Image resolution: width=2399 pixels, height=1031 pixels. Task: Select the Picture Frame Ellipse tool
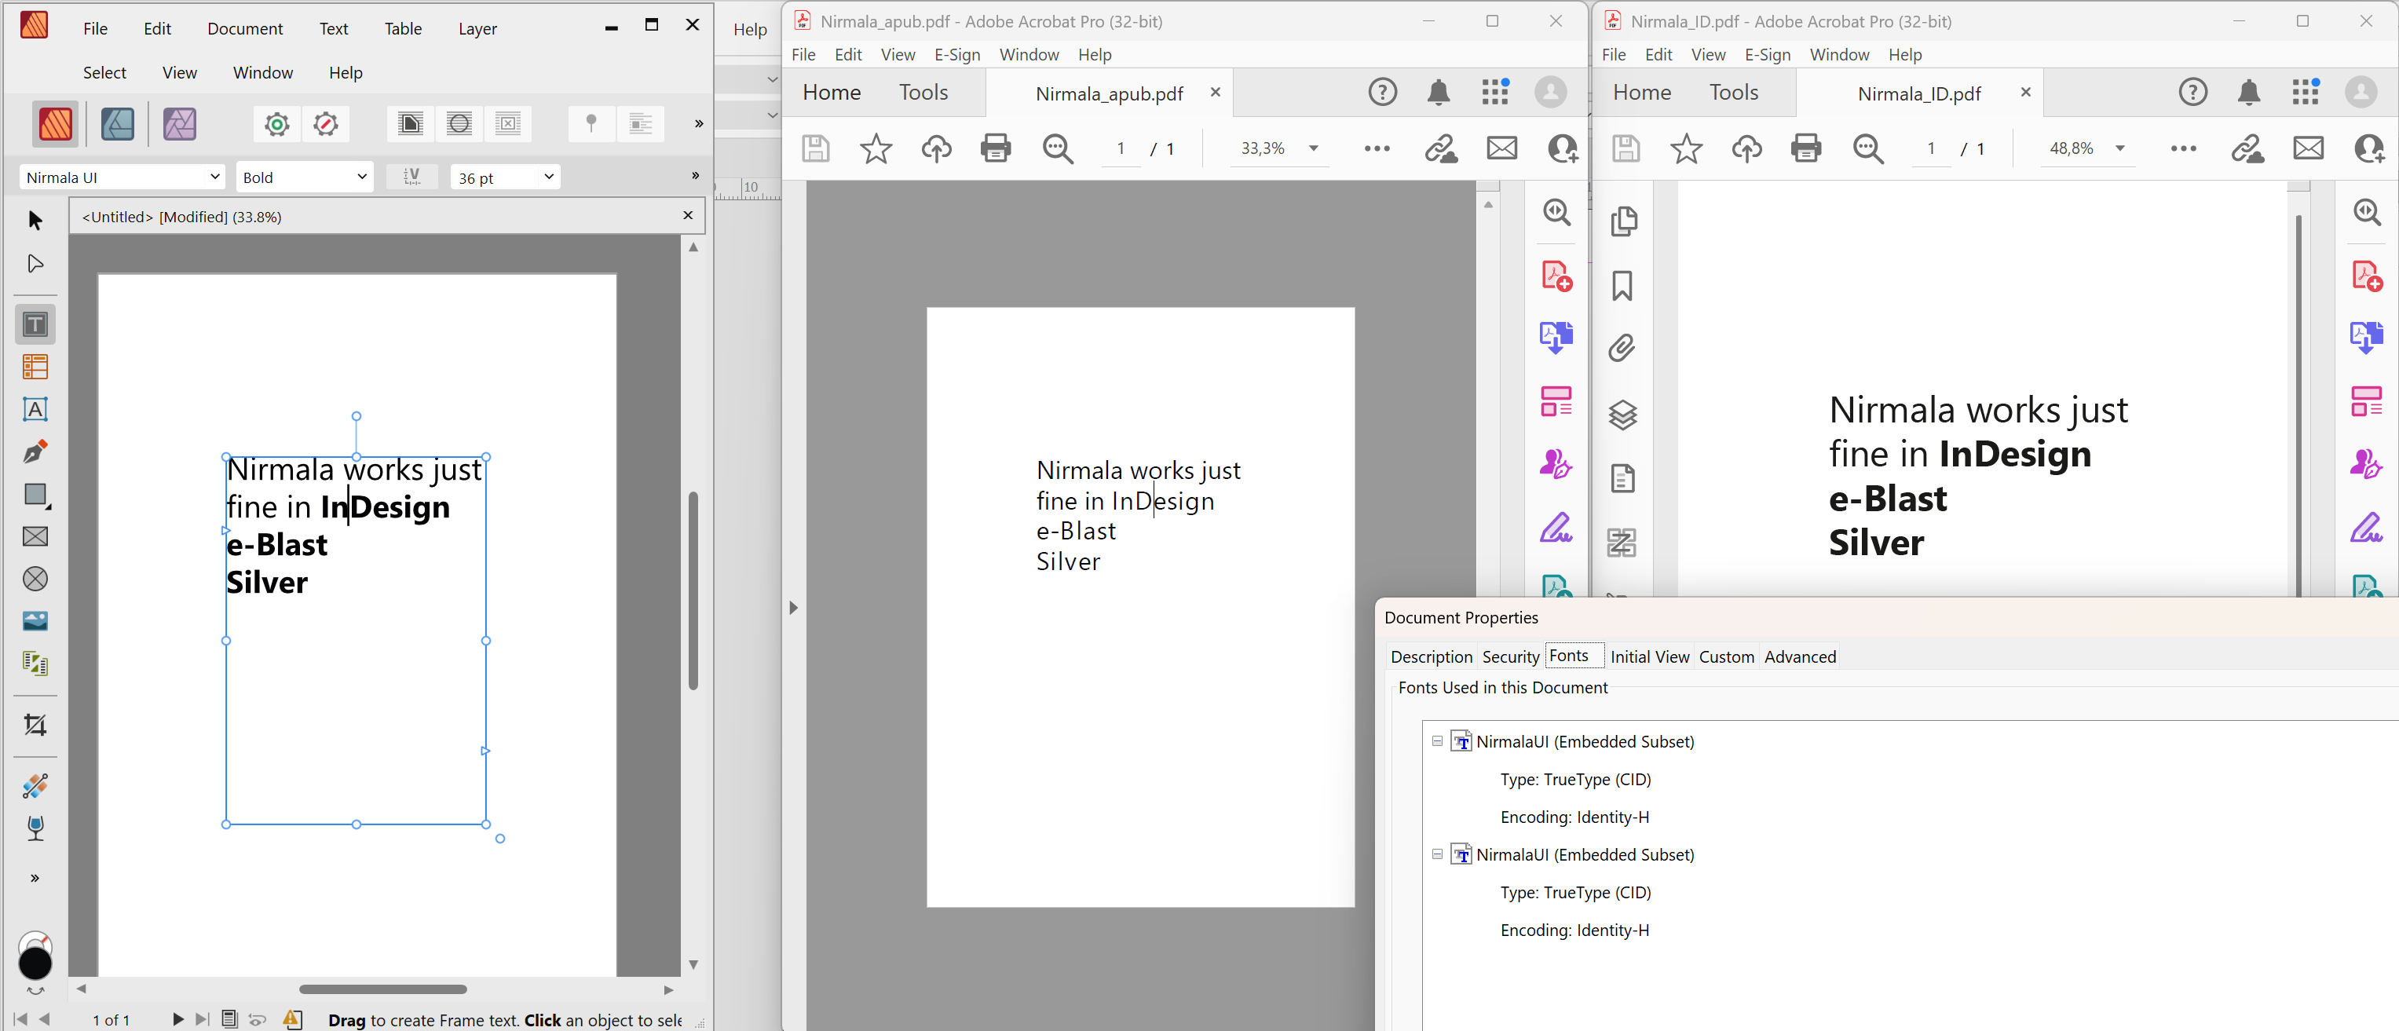tap(35, 579)
